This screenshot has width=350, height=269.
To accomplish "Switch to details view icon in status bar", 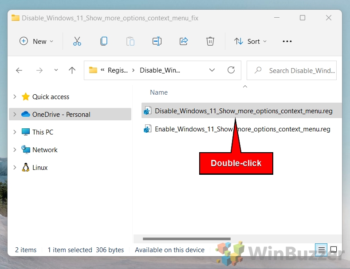I will coord(322,250).
